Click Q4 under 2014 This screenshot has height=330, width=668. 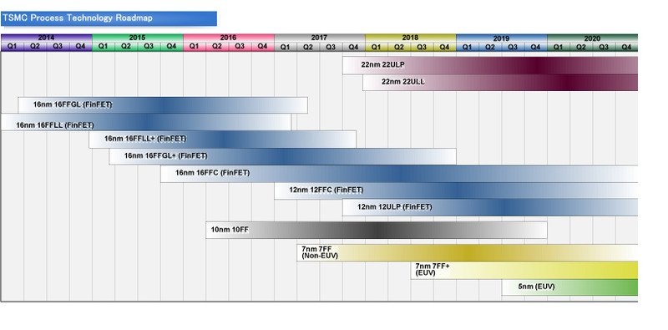point(80,47)
